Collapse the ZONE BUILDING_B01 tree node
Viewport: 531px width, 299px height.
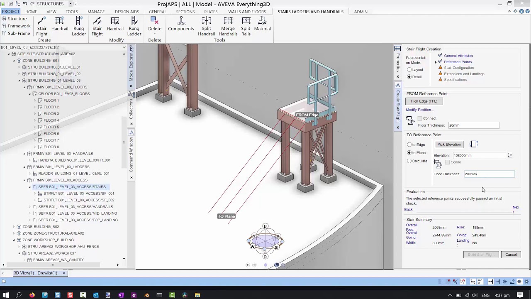(14, 61)
